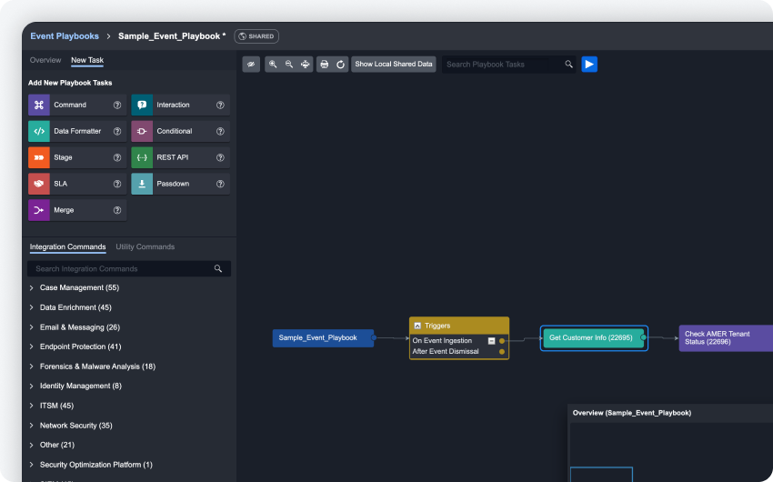Click the refresh icon in toolbar
Image resolution: width=773 pixels, height=482 pixels.
pyautogui.click(x=341, y=65)
